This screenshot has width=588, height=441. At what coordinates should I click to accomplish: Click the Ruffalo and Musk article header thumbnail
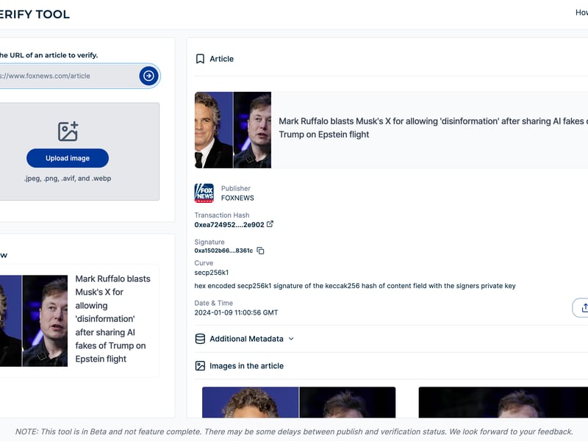coord(233,130)
